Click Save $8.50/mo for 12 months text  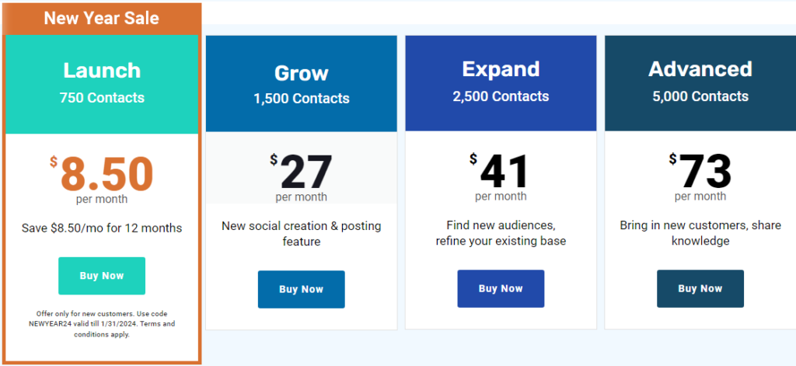coord(102,228)
